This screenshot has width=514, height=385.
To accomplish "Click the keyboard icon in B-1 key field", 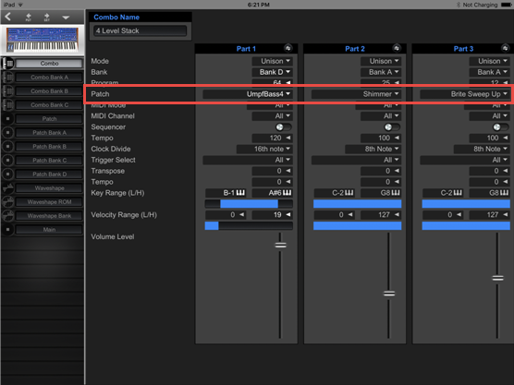I will pyautogui.click(x=240, y=193).
